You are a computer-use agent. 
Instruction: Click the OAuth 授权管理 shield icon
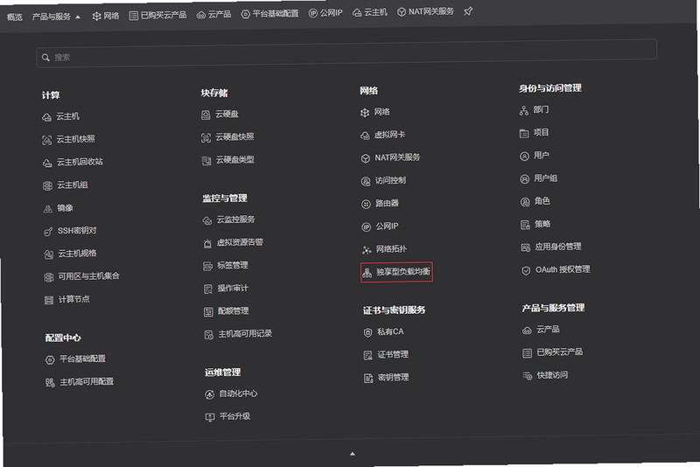click(x=526, y=271)
